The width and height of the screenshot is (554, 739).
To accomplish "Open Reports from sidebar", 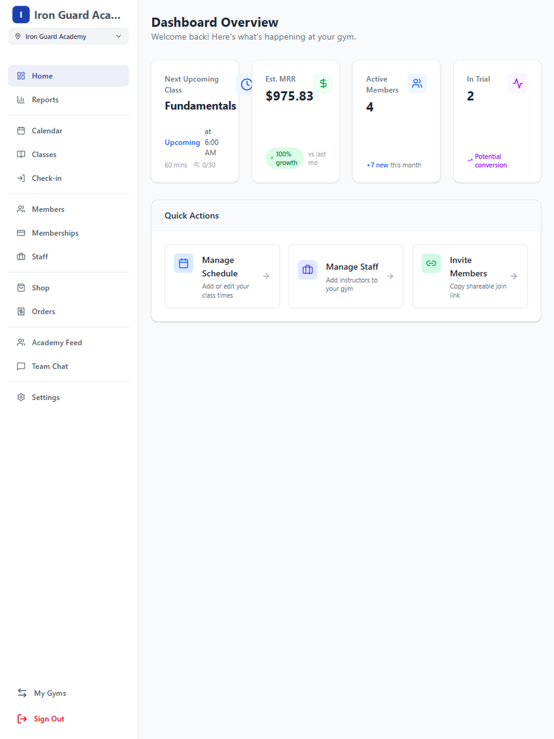I will (x=68, y=100).
